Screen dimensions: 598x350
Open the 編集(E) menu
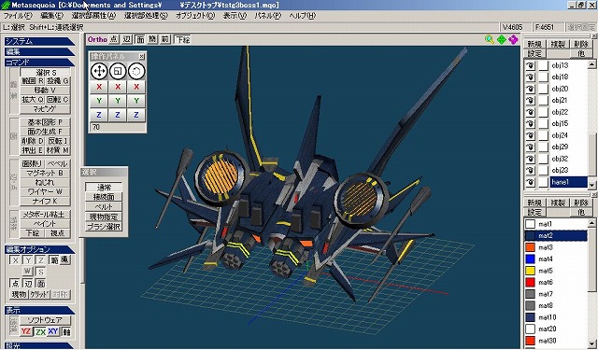(52, 16)
